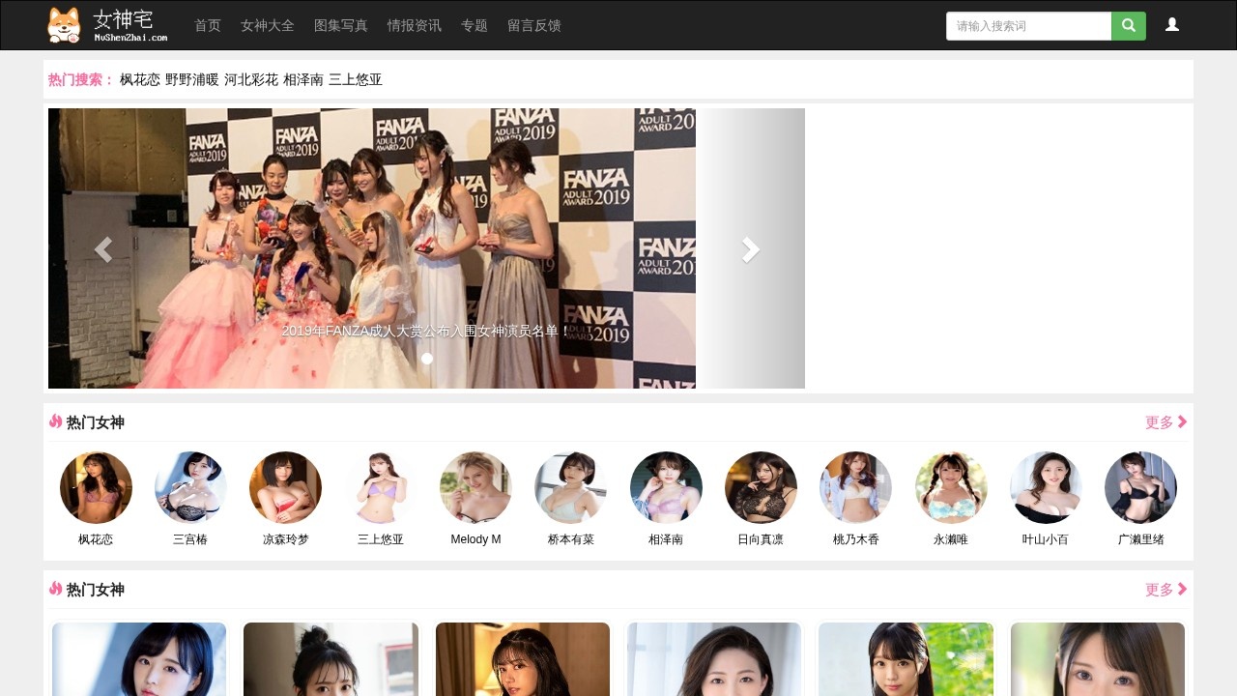Go to previous carousel slide arrow
This screenshot has width=1237, height=696.
pyautogui.click(x=102, y=249)
